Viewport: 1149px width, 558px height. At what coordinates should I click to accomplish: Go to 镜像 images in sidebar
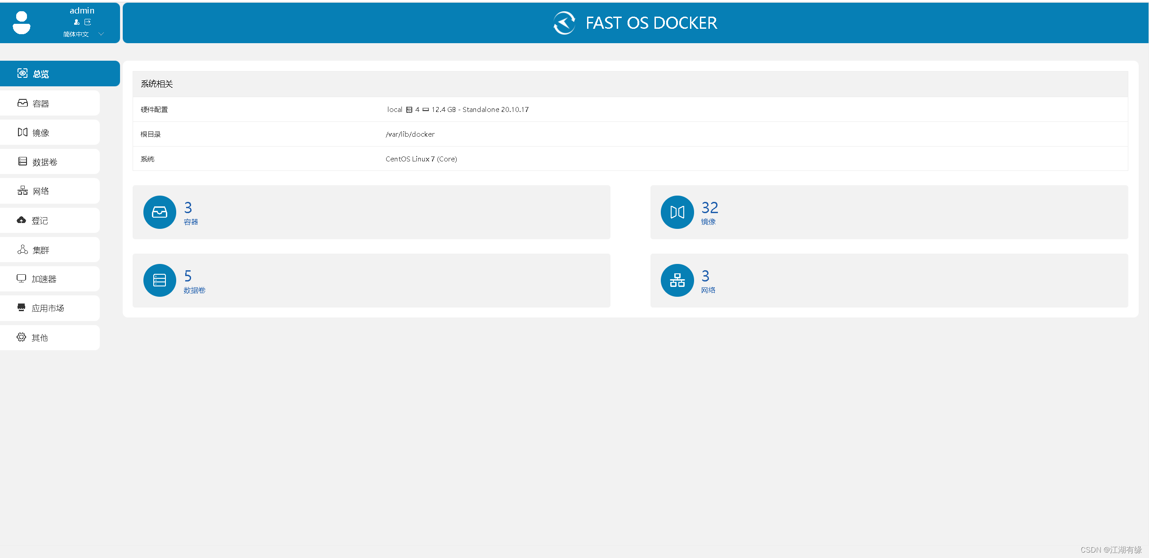click(x=50, y=133)
